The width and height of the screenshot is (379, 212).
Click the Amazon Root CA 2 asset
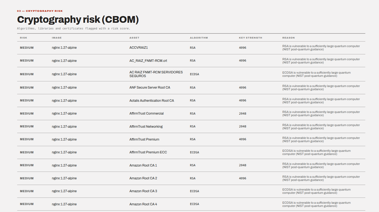point(143,178)
